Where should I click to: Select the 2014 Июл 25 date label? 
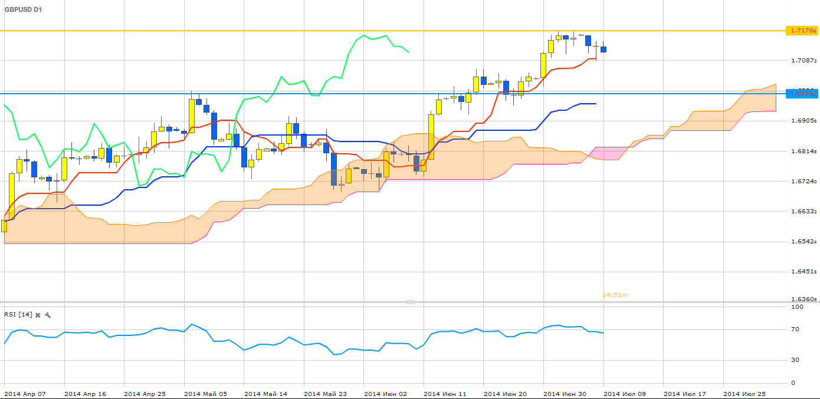pyautogui.click(x=744, y=394)
